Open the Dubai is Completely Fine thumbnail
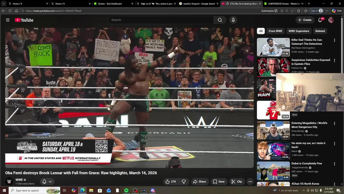 (273, 171)
